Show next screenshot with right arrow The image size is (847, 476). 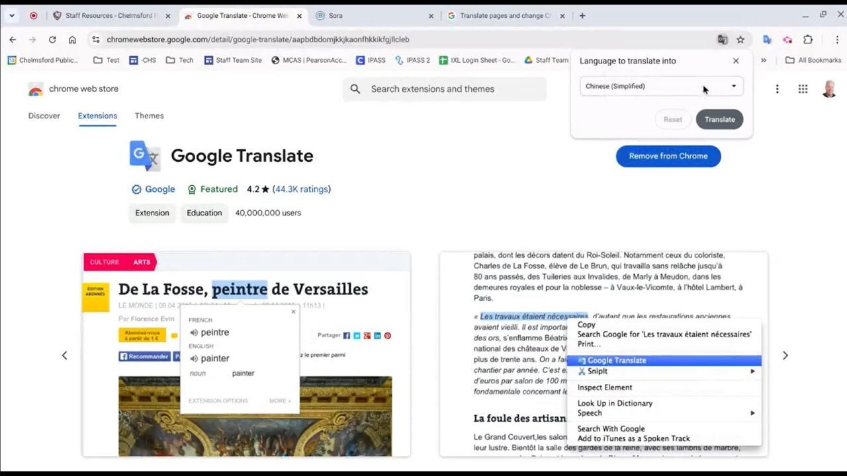(785, 355)
